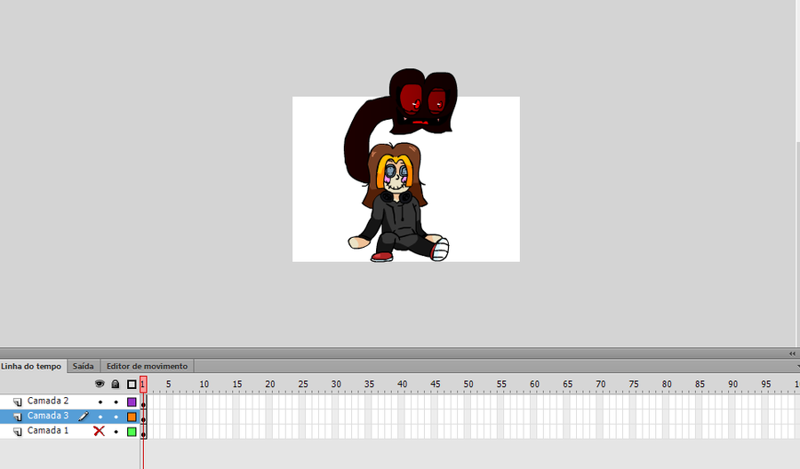The image size is (800, 469).
Task: Click the playhead marker at frame 1
Action: click(x=143, y=385)
